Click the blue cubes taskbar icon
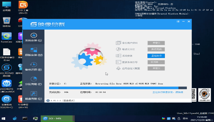This screenshot has height=122, width=214. coord(15,118)
